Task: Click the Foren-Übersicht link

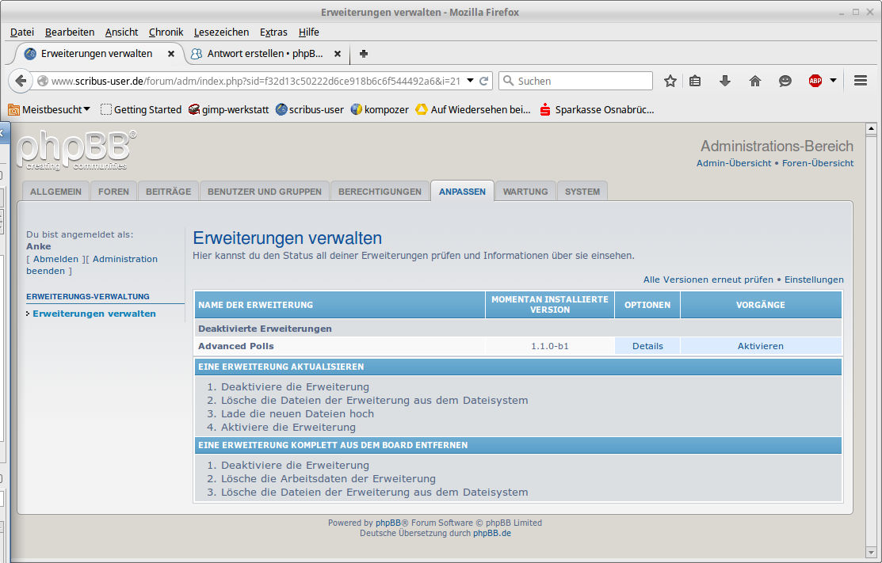Action: pyautogui.click(x=818, y=163)
